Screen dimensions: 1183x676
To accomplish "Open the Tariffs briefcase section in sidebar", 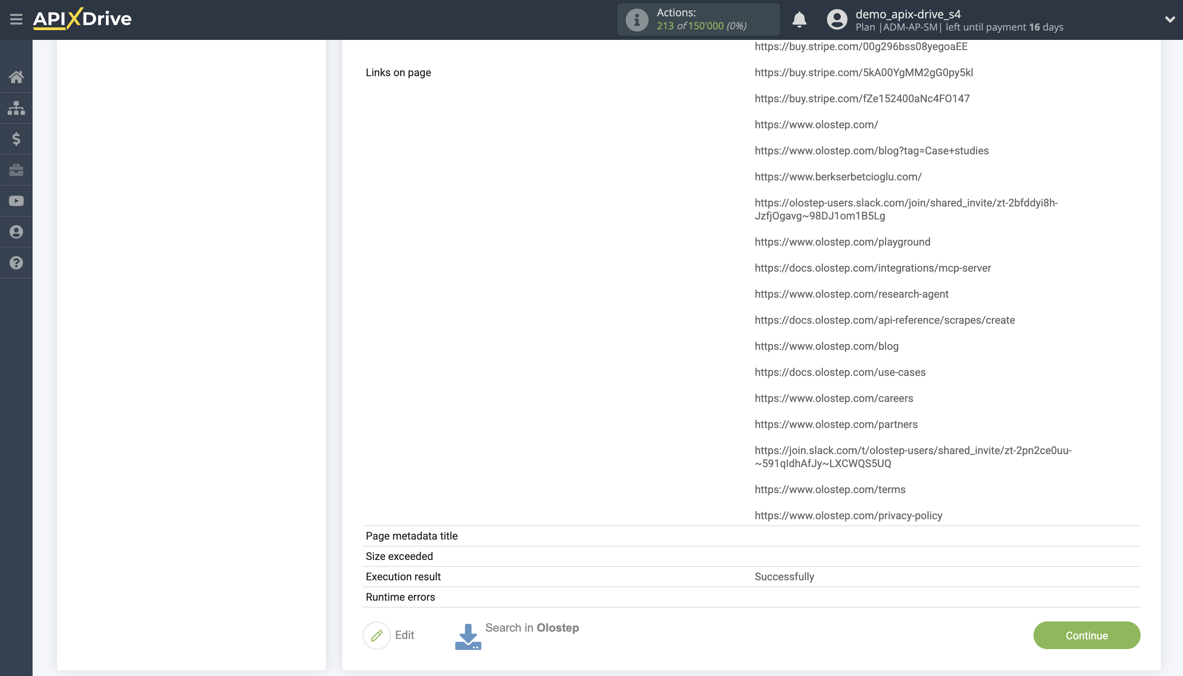I will (x=16, y=169).
